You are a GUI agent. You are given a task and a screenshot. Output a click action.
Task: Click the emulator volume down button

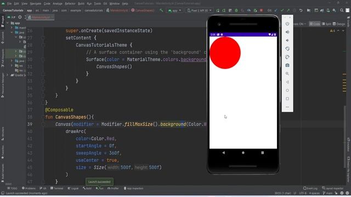tap(287, 40)
